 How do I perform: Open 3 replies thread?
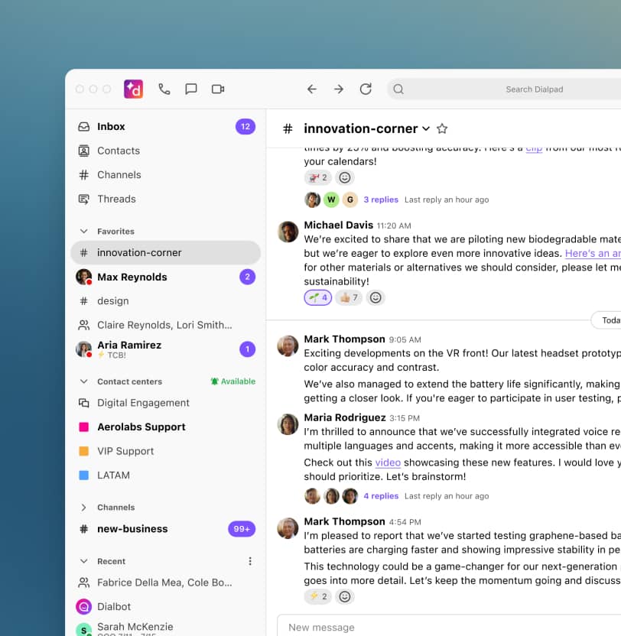coord(381,200)
